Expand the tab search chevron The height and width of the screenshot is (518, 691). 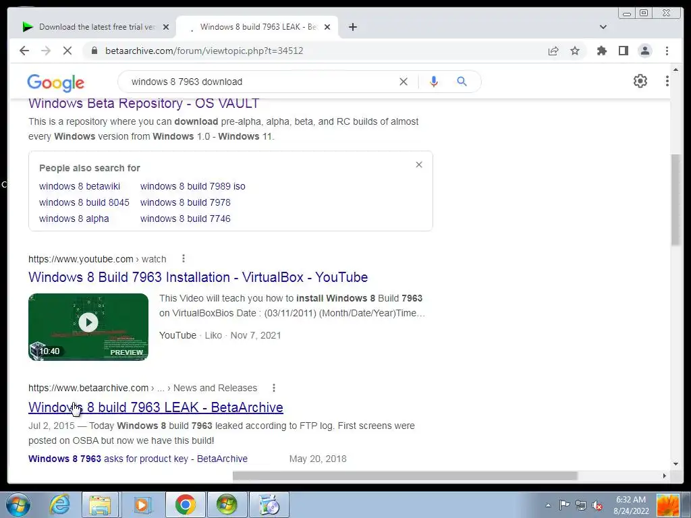coord(603,27)
